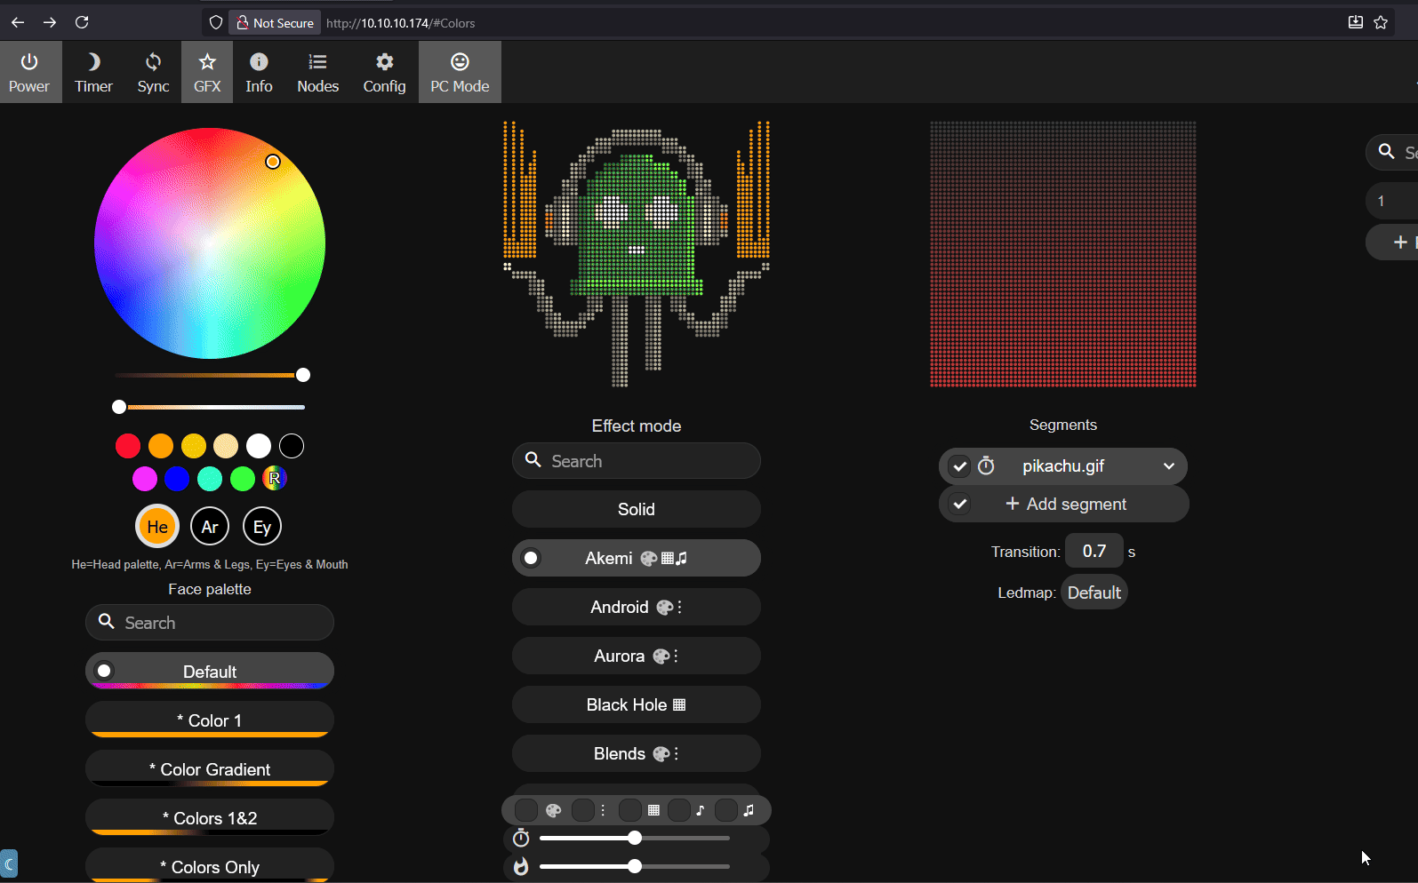Open the Ledmap Default dropdown
The image size is (1418, 883).
(x=1094, y=593)
